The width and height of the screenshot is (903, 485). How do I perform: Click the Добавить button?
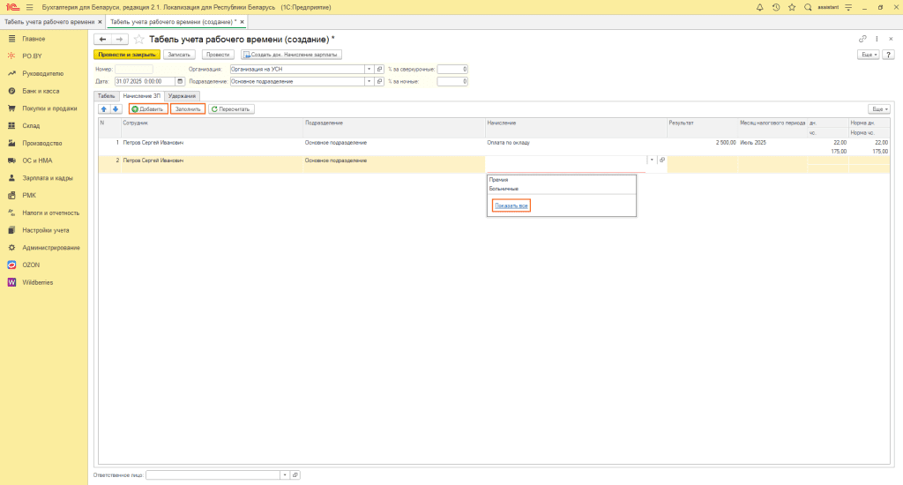(148, 108)
